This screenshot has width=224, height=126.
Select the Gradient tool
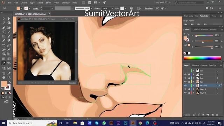click(9, 59)
